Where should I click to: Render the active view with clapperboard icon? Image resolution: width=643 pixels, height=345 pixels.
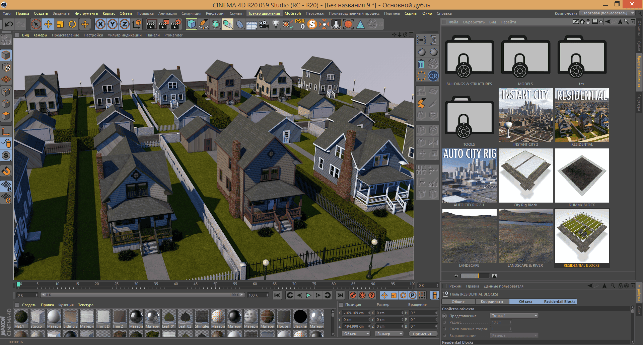click(x=151, y=24)
